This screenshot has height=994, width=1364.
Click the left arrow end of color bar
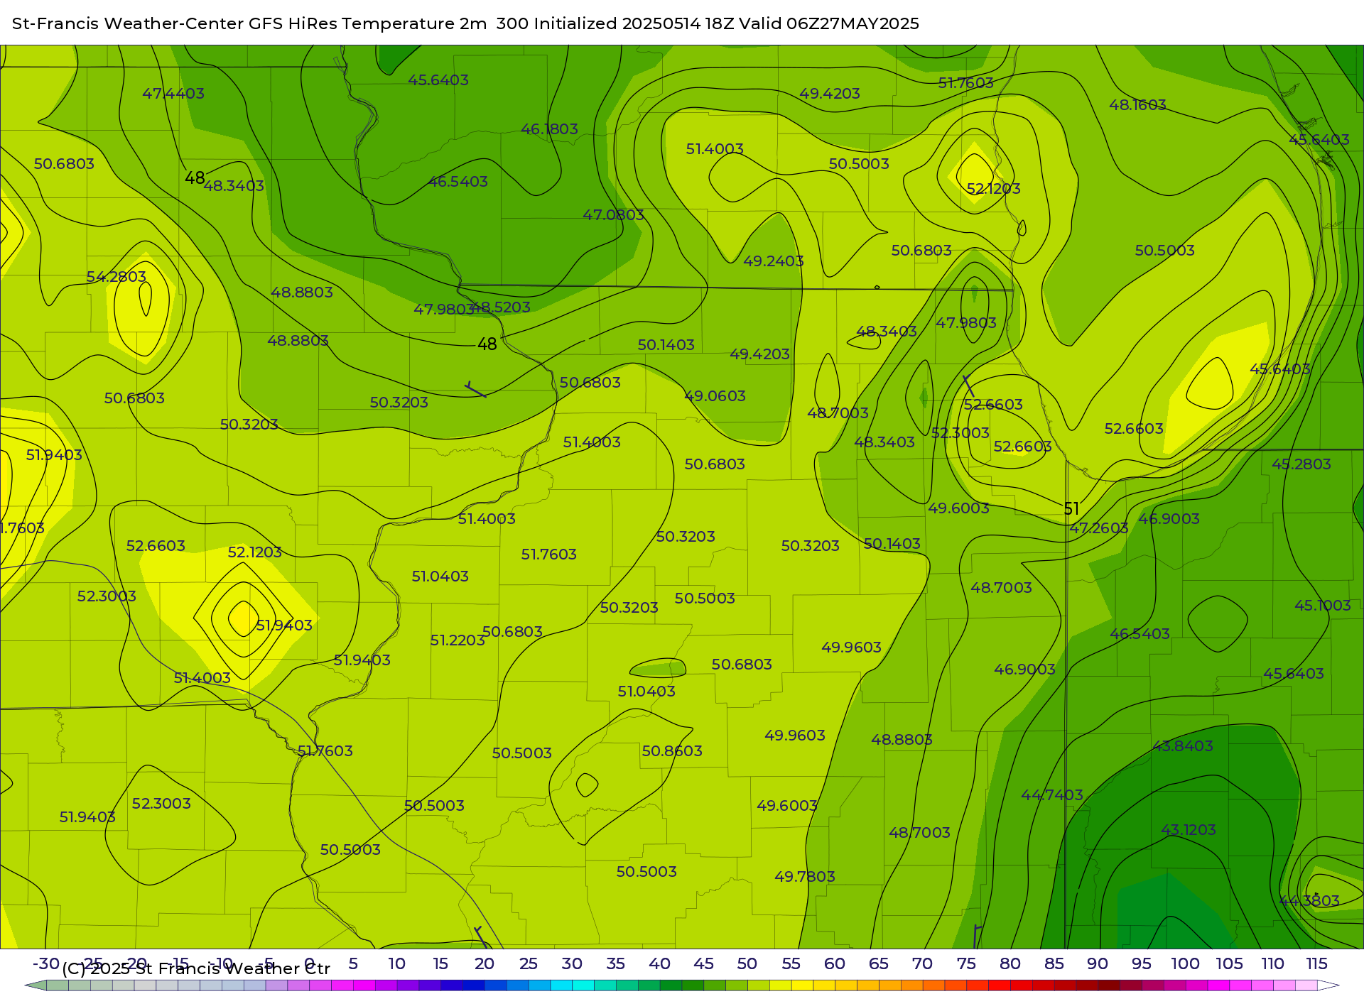36,986
